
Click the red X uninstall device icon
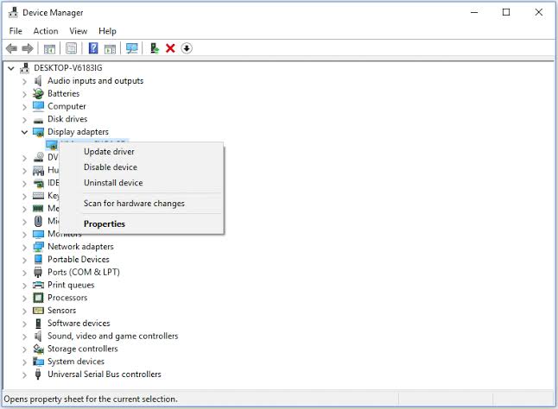pos(170,48)
